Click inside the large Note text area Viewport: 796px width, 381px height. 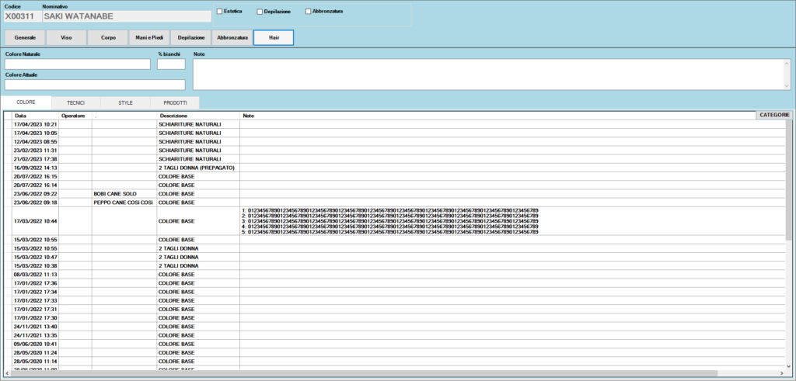[x=486, y=74]
